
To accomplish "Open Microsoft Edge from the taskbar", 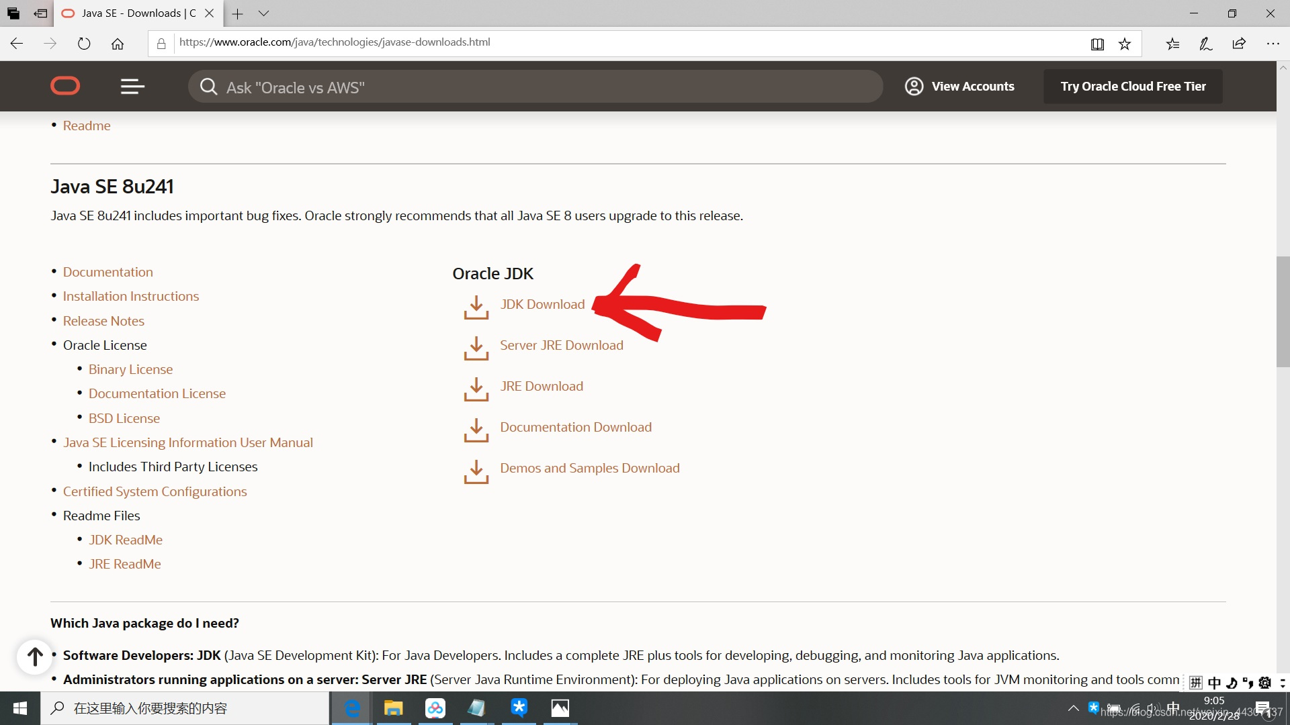I will [352, 708].
